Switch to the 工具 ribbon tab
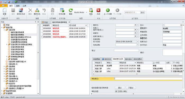185x99 pixels. click(25, 6)
